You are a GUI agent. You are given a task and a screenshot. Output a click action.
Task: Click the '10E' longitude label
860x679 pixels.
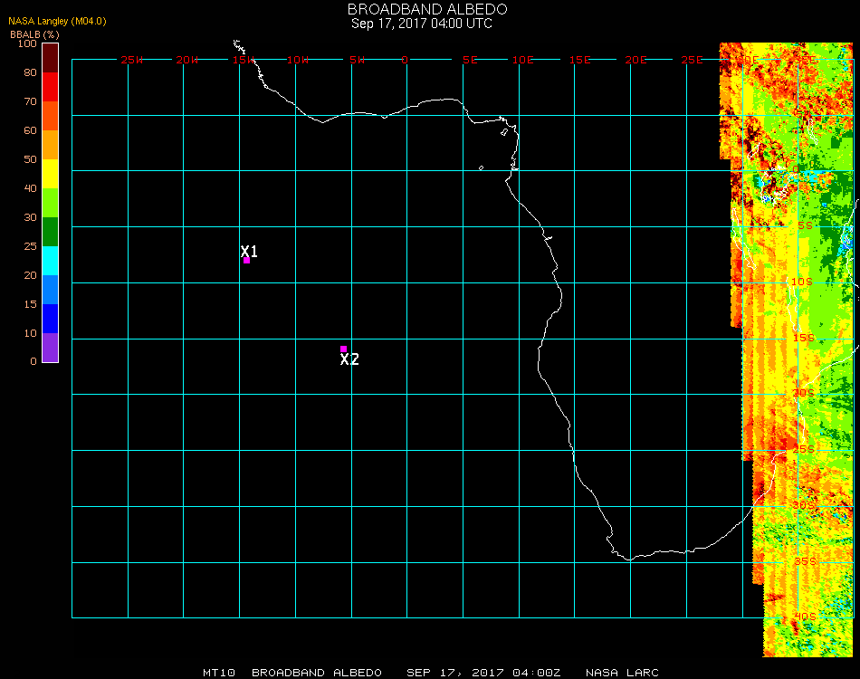click(x=522, y=60)
